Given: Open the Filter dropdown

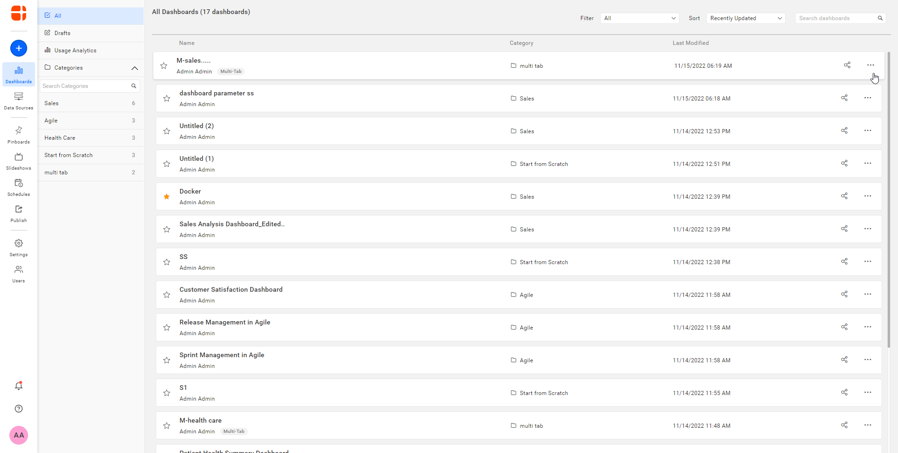Looking at the screenshot, I should (x=639, y=18).
